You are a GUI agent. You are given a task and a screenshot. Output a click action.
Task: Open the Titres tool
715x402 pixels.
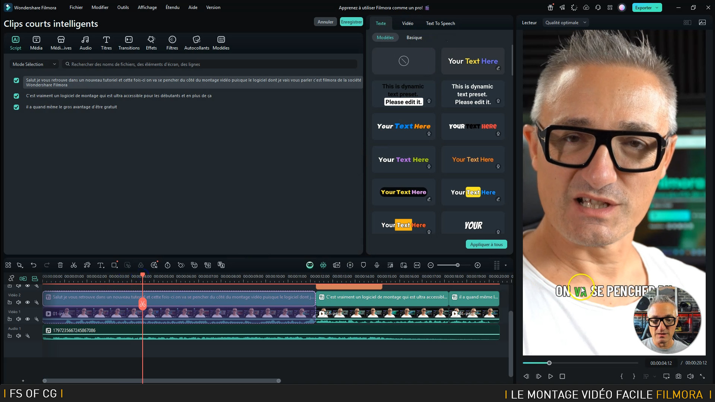click(x=106, y=43)
